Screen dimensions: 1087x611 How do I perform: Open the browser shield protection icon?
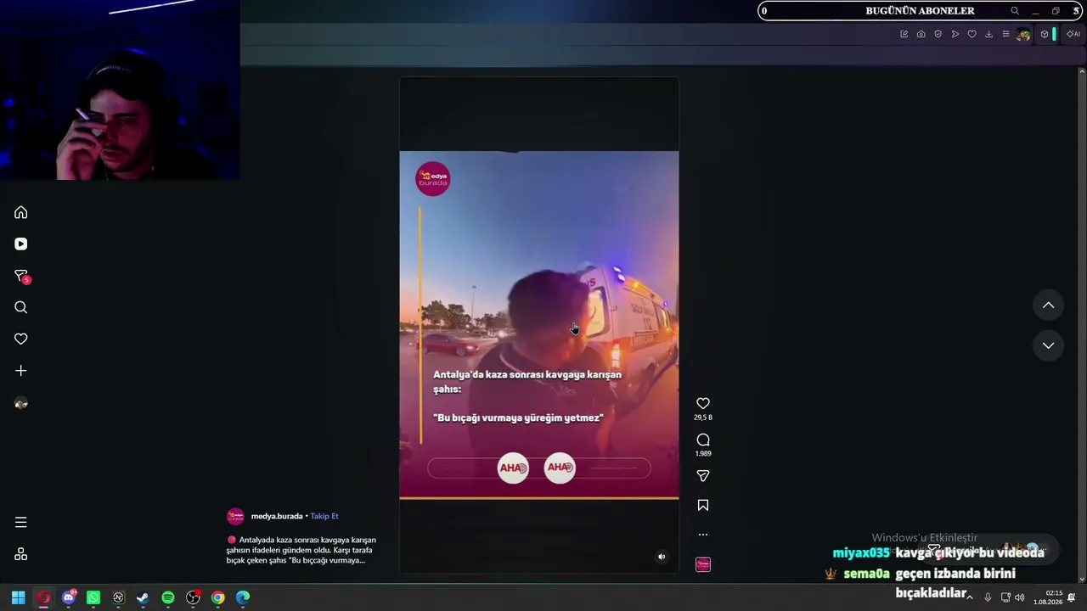(x=938, y=34)
